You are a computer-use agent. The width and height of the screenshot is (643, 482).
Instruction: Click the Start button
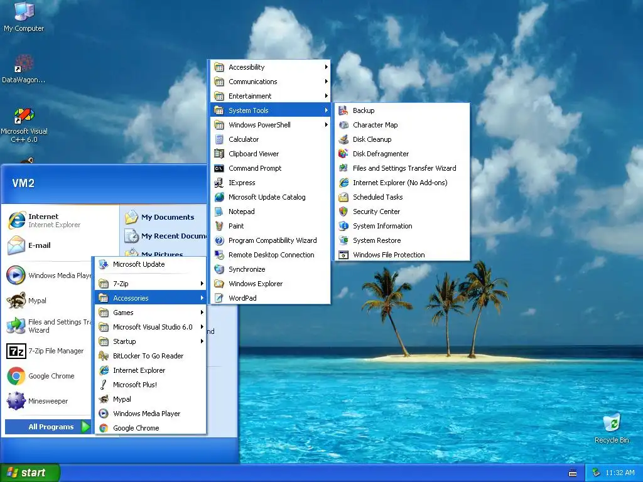30,473
